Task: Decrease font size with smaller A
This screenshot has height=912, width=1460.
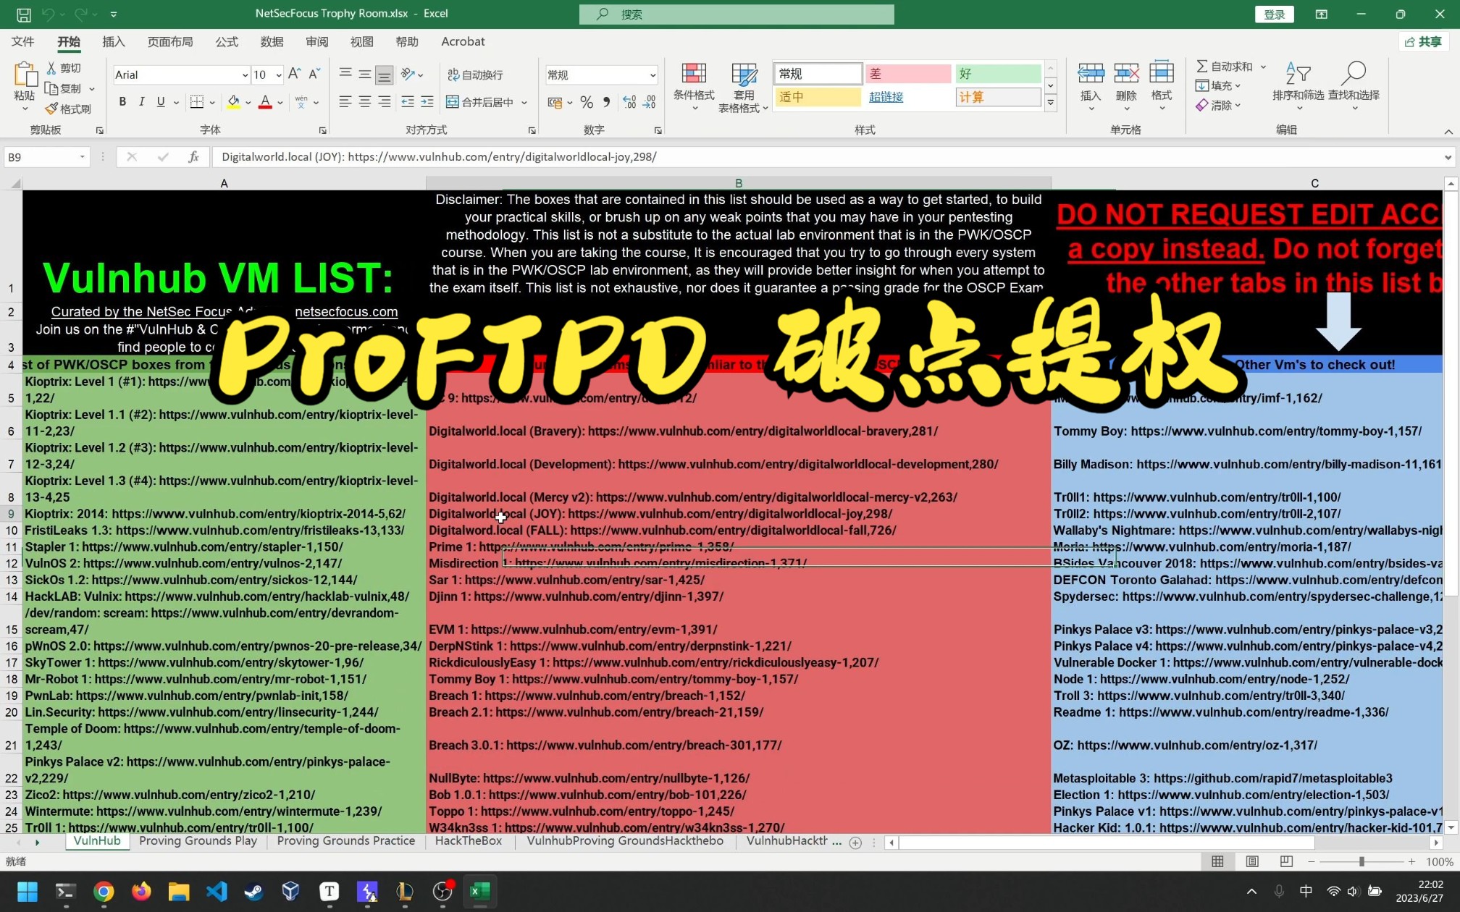Action: 314,74
